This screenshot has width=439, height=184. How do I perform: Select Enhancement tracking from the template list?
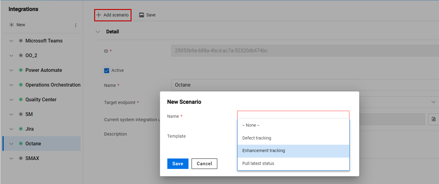(x=264, y=151)
